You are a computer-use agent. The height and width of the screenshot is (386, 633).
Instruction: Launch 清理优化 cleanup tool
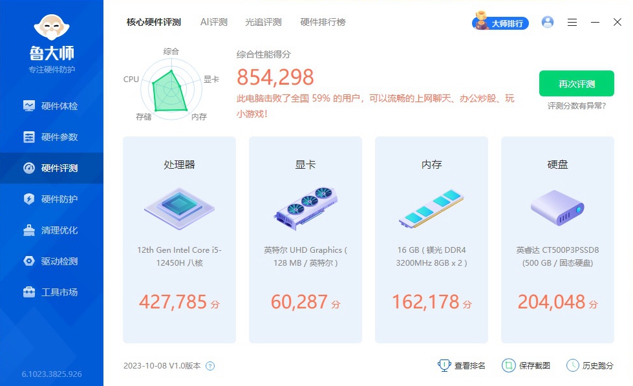point(52,230)
